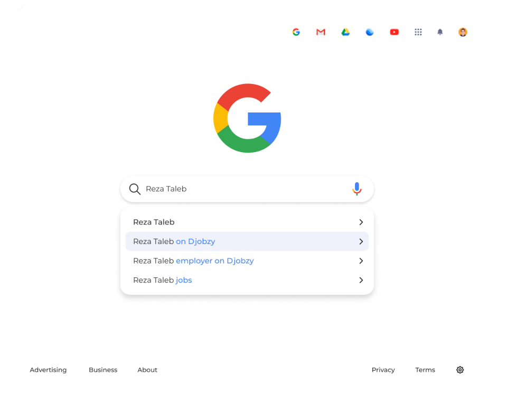This screenshot has height=412, width=507.
Task: Click the chevron on "Reza Taleb on Djobzy"
Action: pyautogui.click(x=361, y=241)
